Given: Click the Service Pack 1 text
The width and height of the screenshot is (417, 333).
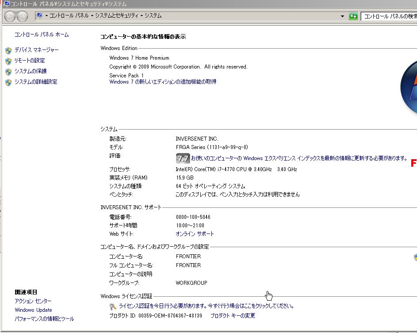Looking at the screenshot, I should click(126, 75).
